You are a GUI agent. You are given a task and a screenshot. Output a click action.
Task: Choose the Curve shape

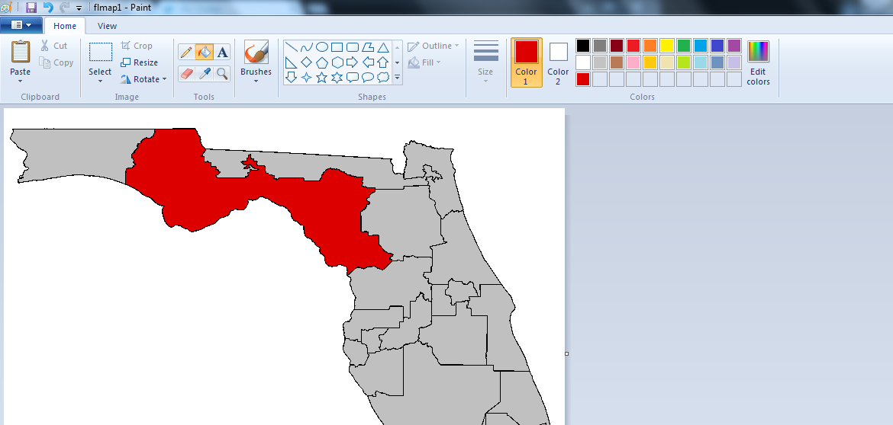(306, 47)
